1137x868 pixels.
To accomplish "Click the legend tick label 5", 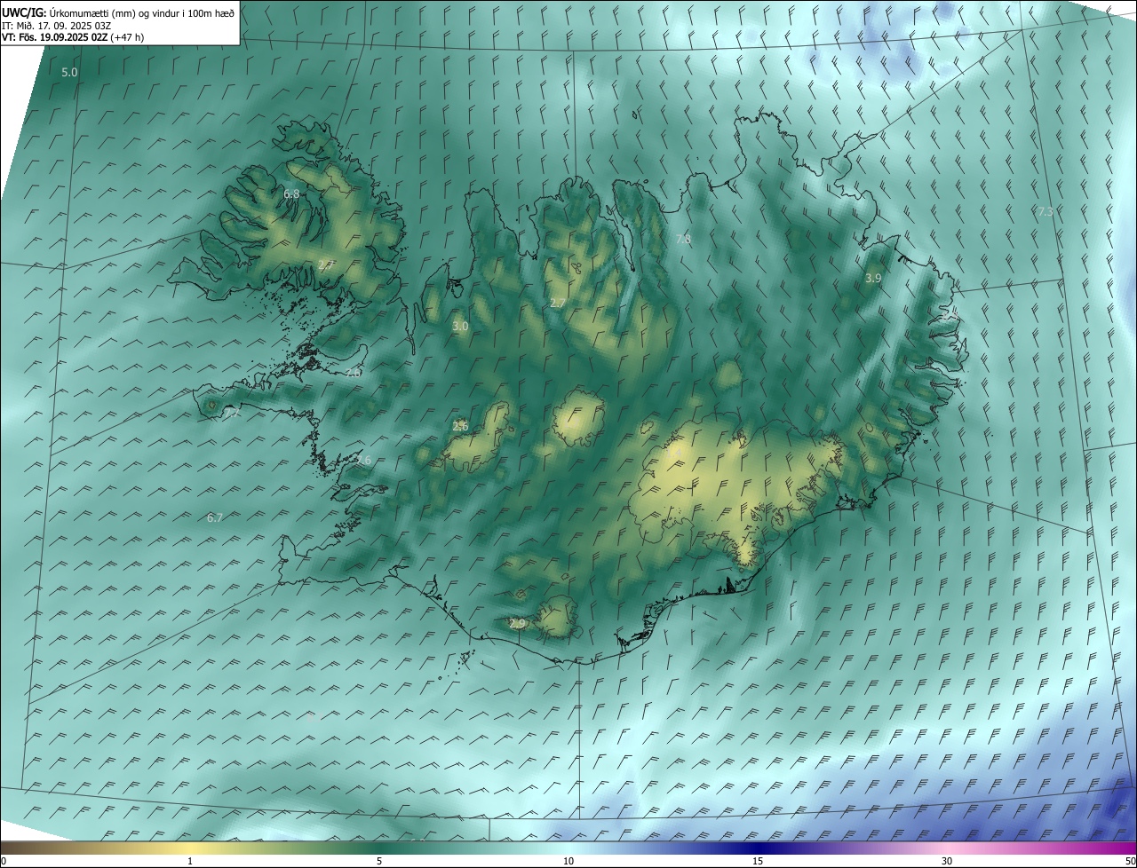I will [x=379, y=861].
